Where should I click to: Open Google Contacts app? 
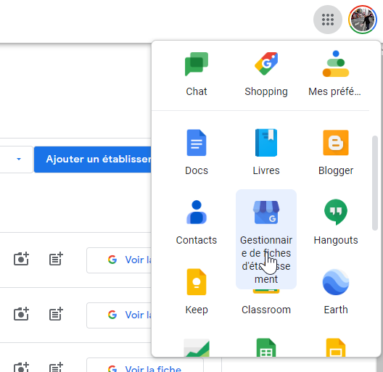[x=197, y=222]
